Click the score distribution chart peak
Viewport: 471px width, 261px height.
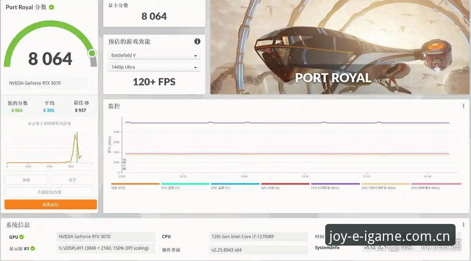tap(75, 136)
